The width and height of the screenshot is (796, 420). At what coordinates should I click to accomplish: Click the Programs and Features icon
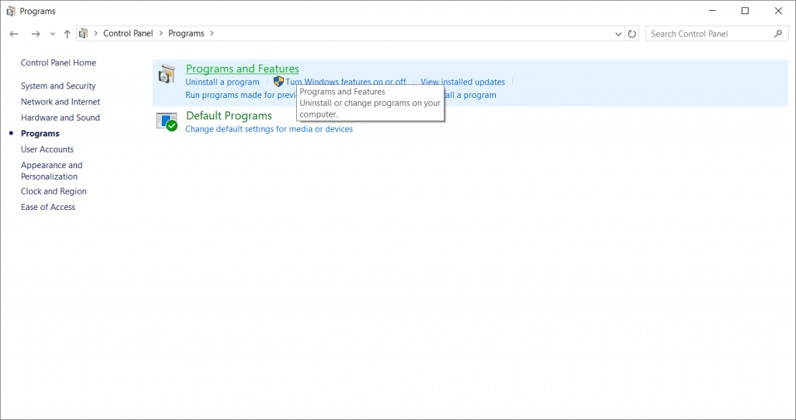click(x=166, y=74)
